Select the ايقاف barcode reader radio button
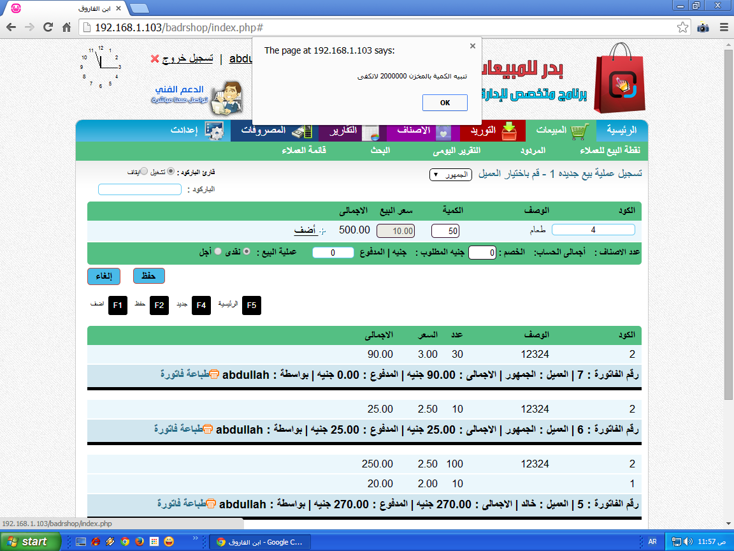Viewport: 734px width, 551px height. coord(143,172)
